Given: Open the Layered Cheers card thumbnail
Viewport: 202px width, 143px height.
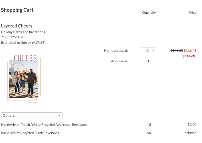Looking at the screenshot, I should (24, 79).
